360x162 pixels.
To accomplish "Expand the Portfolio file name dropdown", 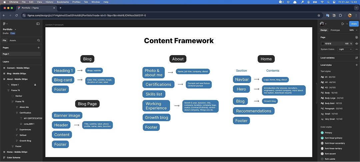I will coord(15,30).
